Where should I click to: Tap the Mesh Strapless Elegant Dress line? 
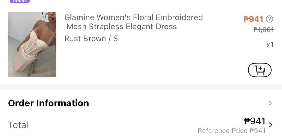pyautogui.click(x=122, y=27)
